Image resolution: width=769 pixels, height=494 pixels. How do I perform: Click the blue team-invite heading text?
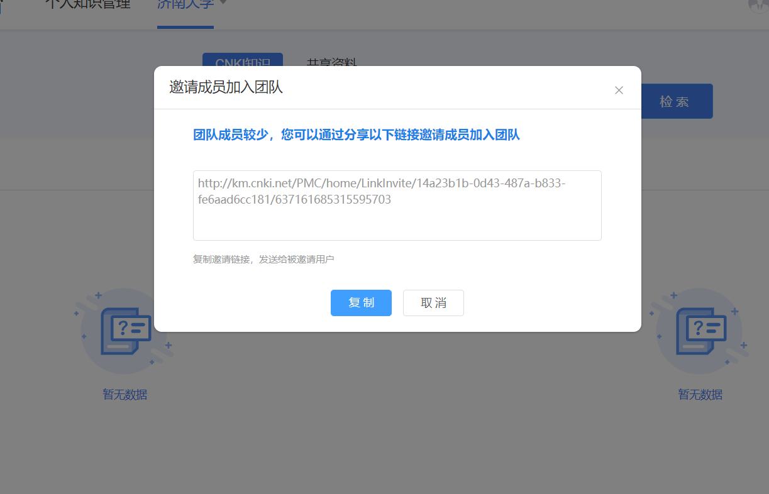pyautogui.click(x=356, y=134)
